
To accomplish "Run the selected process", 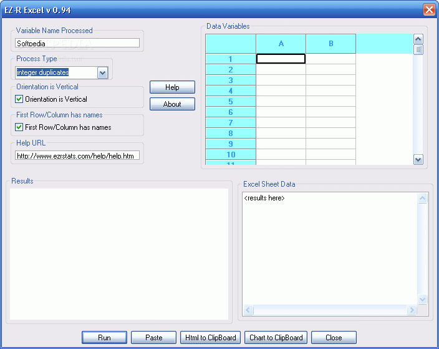I will 104,337.
